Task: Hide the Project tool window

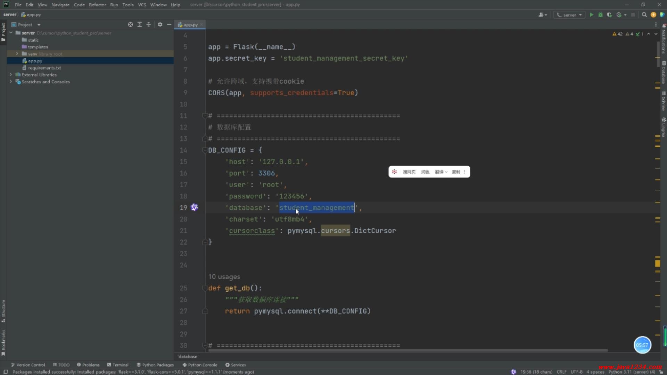Action: pyautogui.click(x=169, y=25)
